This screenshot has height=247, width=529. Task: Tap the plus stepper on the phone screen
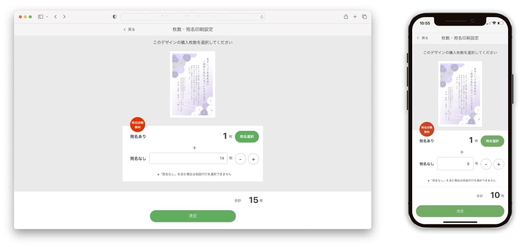click(499, 164)
